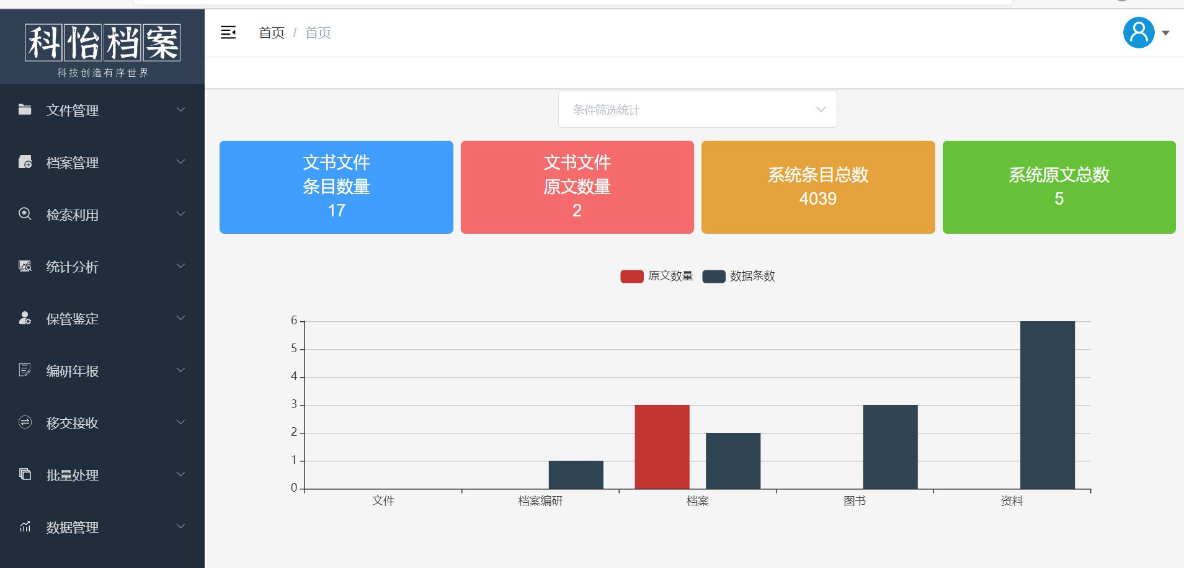Click the chart icon beside 统计分析

point(25,266)
